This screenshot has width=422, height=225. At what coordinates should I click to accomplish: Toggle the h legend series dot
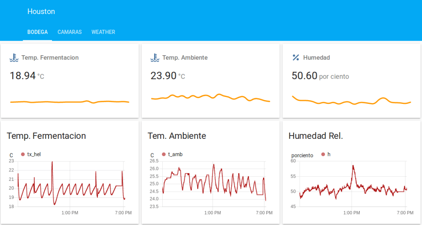323,155
